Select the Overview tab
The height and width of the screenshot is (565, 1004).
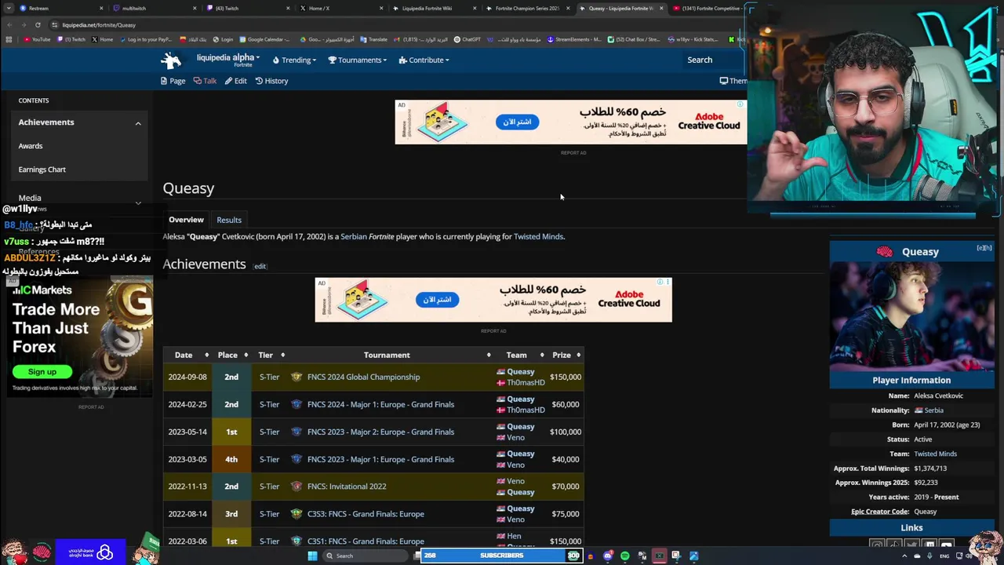[186, 220]
